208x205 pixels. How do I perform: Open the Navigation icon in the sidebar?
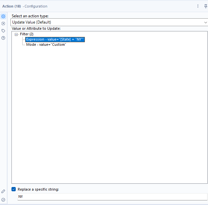tap(3, 24)
